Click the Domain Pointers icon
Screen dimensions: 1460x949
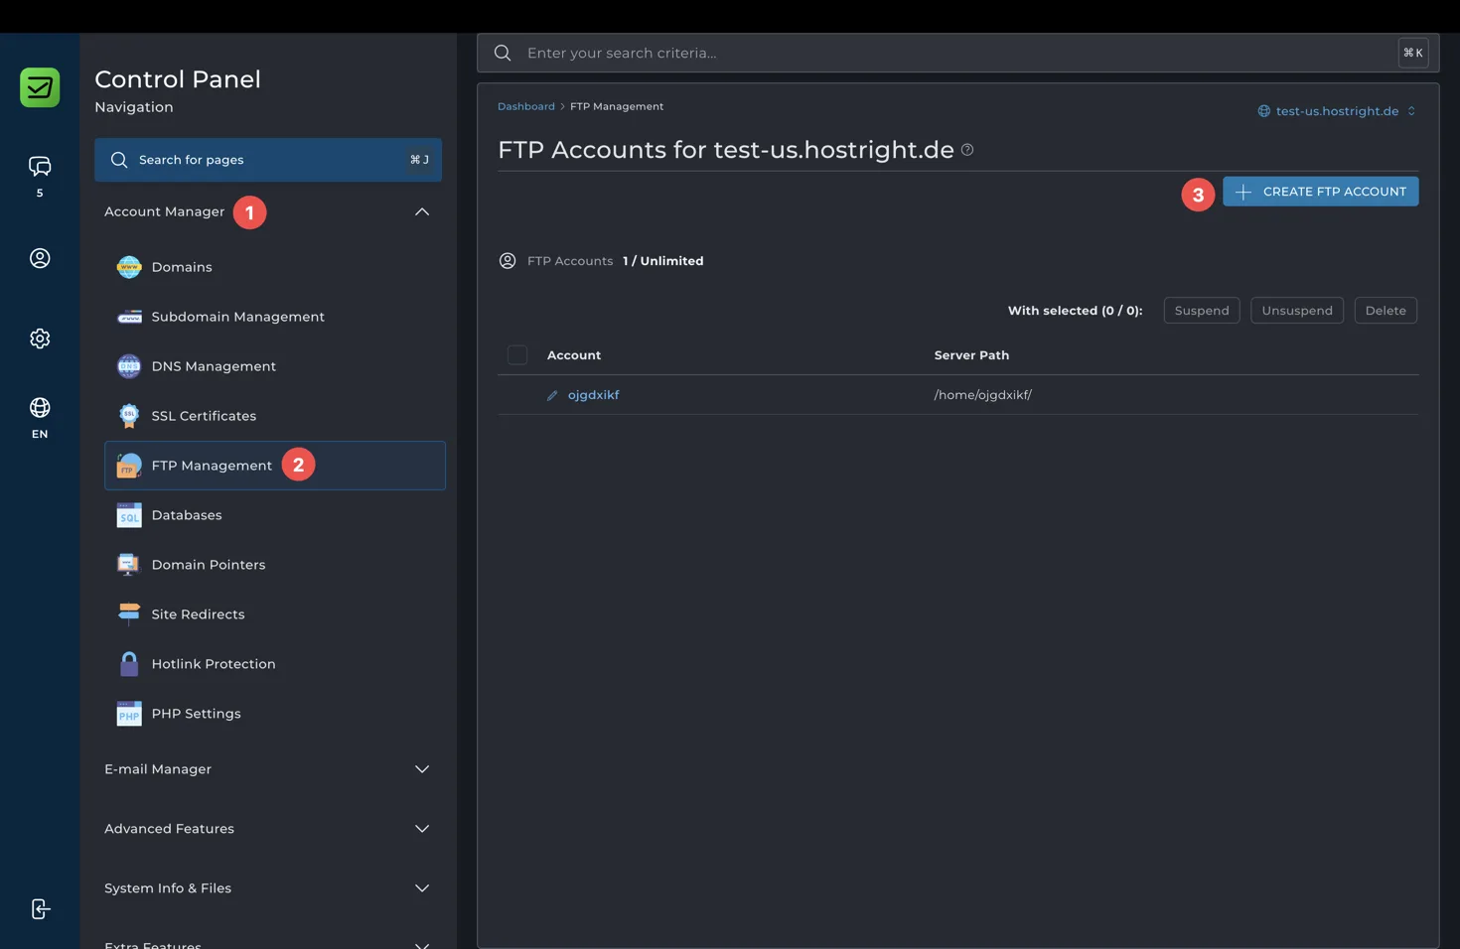pos(129,565)
